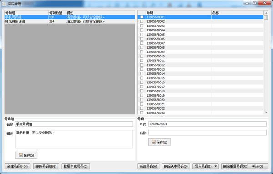Click the scroll down arrow of the number list
273x174 pixels.
tap(266, 113)
